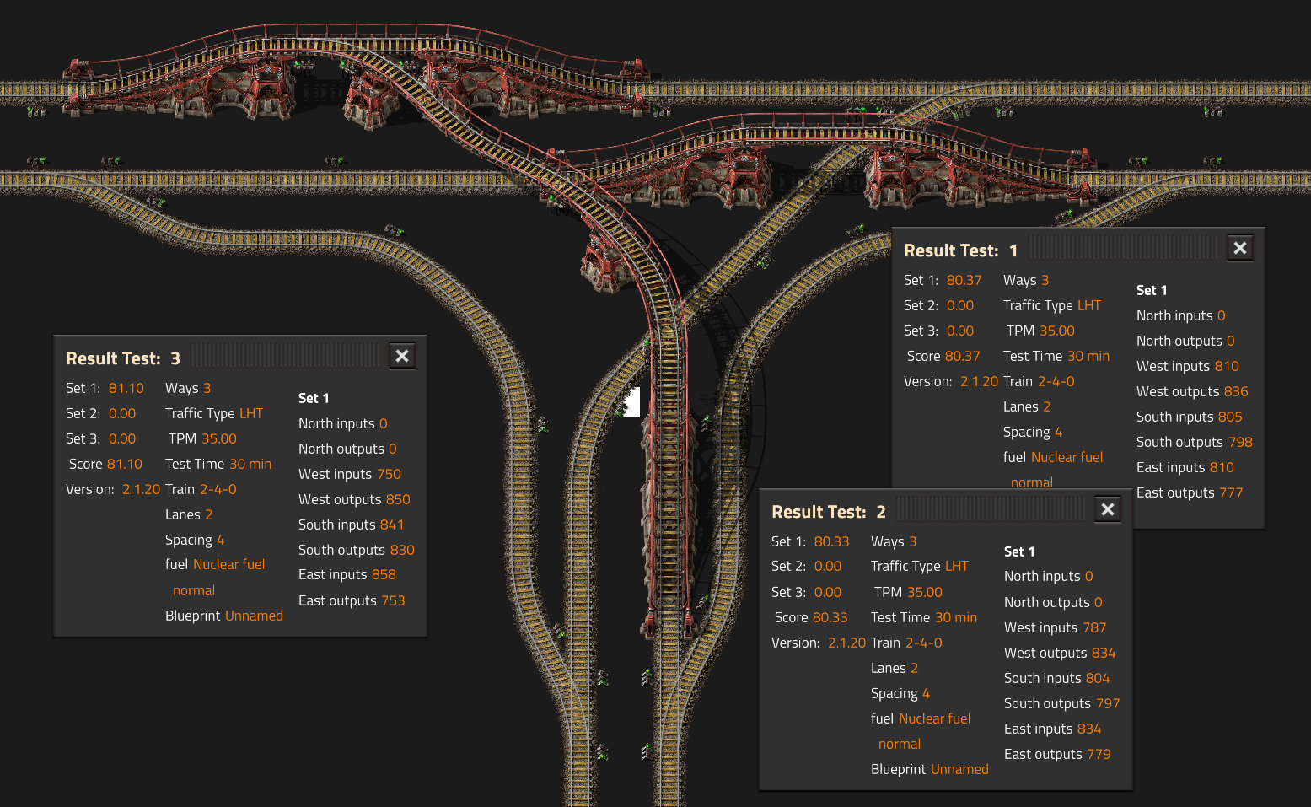Click the Result Test 3 title

click(123, 358)
